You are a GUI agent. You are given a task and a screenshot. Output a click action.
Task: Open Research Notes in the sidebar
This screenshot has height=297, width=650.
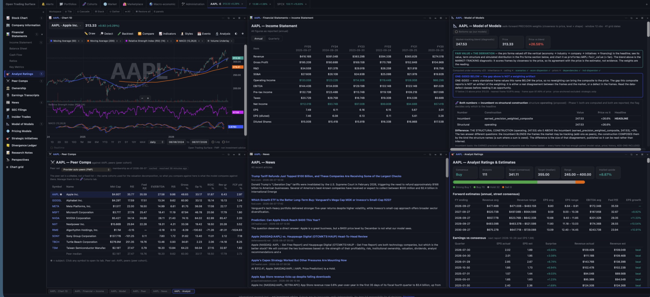click(22, 153)
